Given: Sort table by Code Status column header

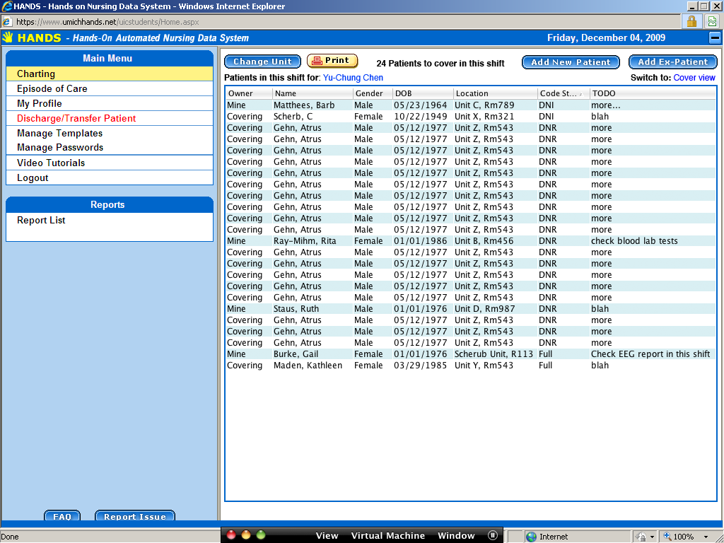Looking at the screenshot, I should 564,93.
